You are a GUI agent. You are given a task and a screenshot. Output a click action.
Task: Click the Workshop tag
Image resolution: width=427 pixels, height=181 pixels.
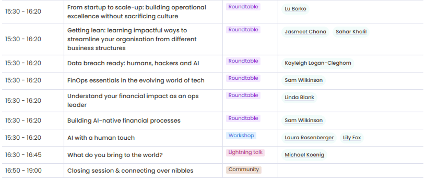pos(241,136)
